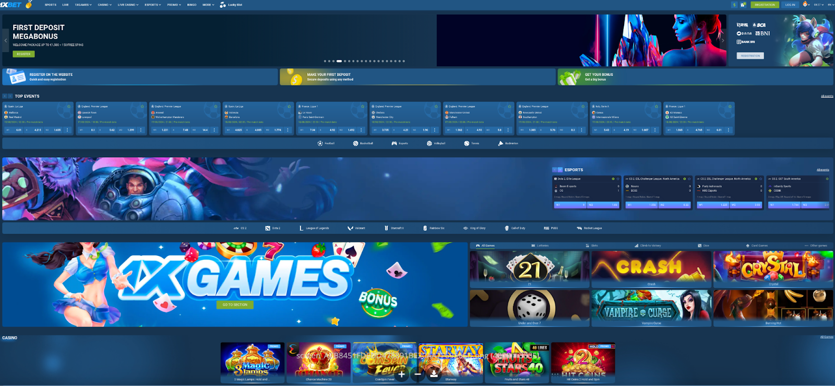
Task: Open All Games link in Casino section
Action: tap(827, 337)
